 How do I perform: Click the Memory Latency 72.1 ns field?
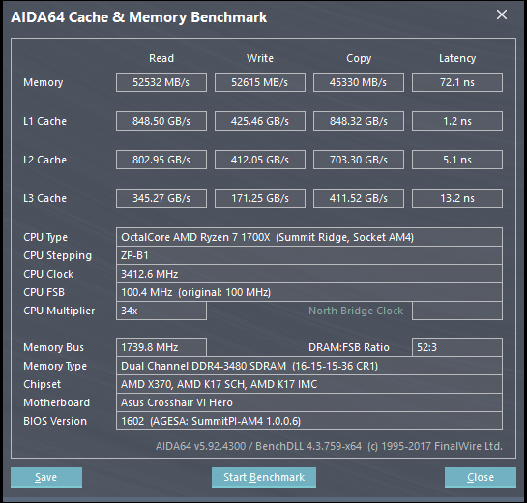pos(457,82)
